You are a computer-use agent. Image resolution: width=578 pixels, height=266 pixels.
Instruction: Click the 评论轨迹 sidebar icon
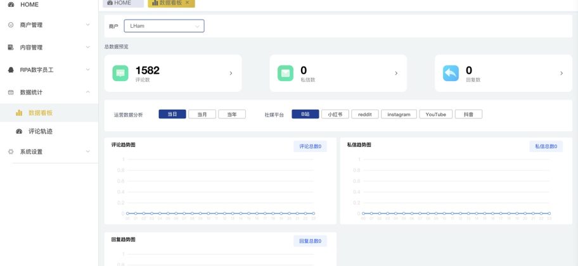(x=19, y=131)
